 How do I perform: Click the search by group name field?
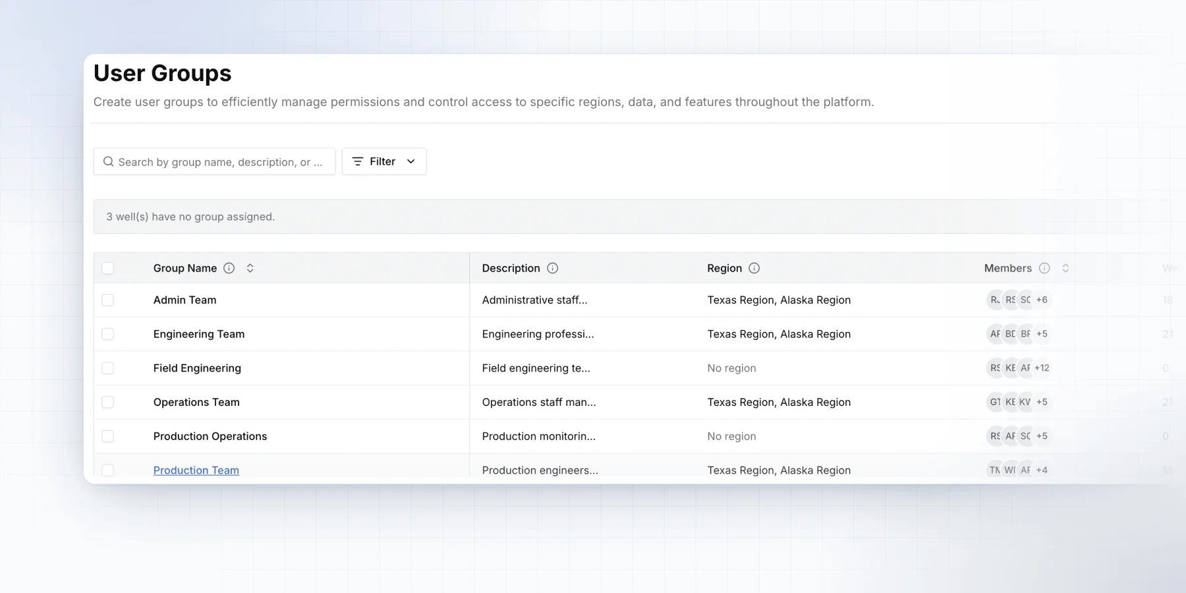pyautogui.click(x=214, y=161)
